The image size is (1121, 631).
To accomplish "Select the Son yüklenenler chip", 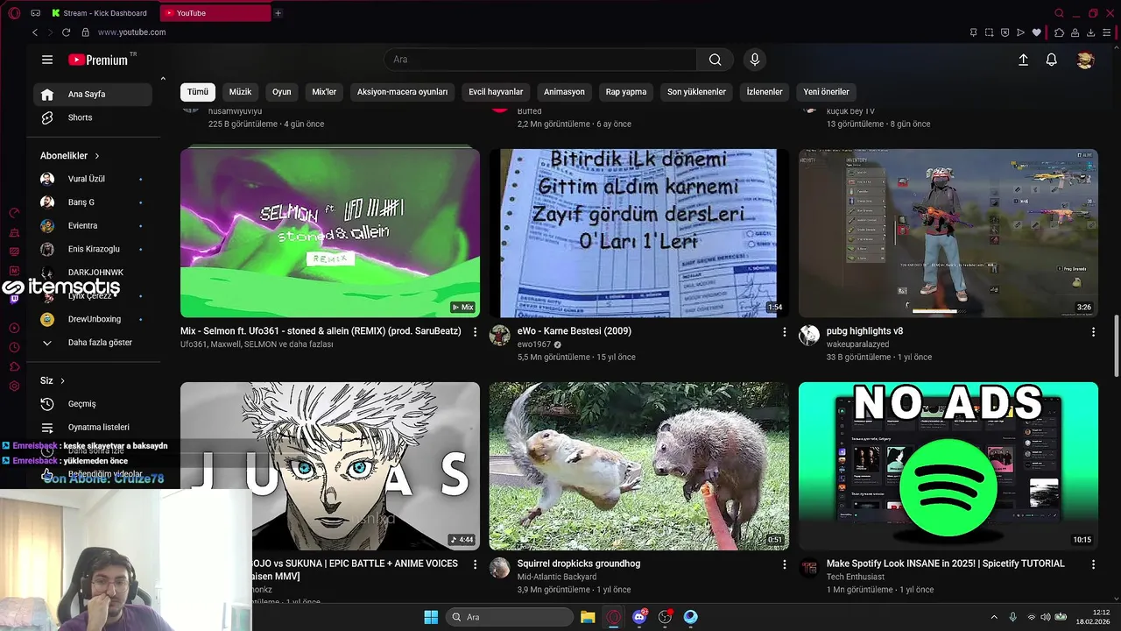I will 697,92.
